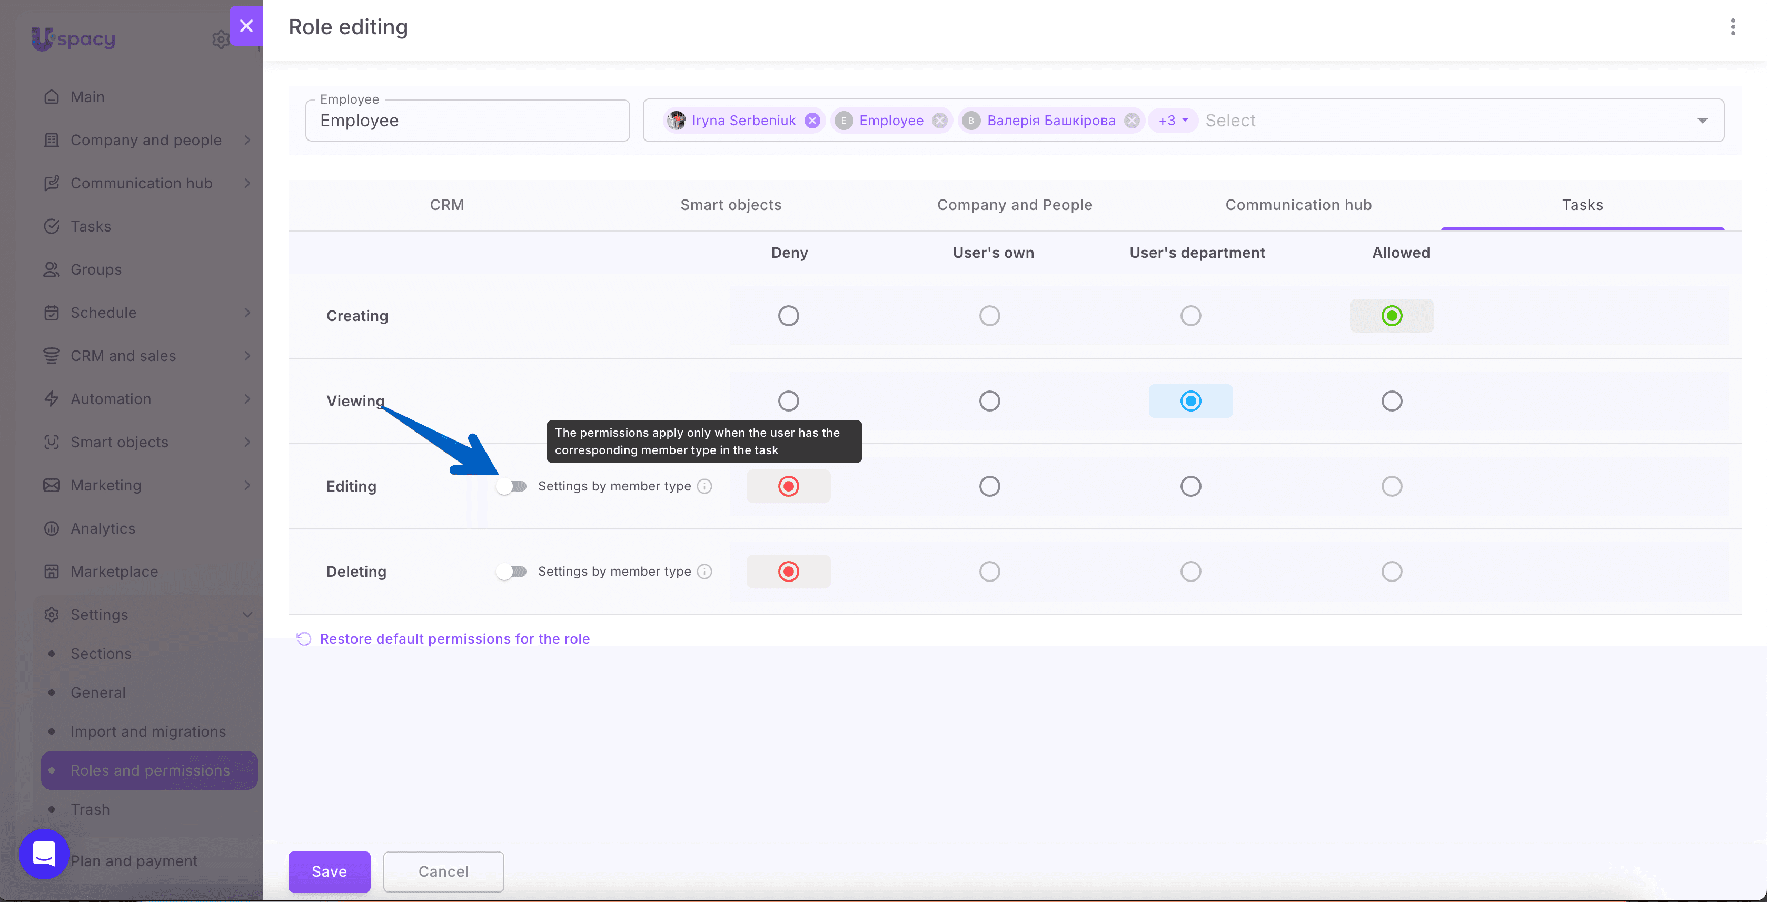The image size is (1767, 902).
Task: Switch to the Smart objects tab
Action: (x=730, y=205)
